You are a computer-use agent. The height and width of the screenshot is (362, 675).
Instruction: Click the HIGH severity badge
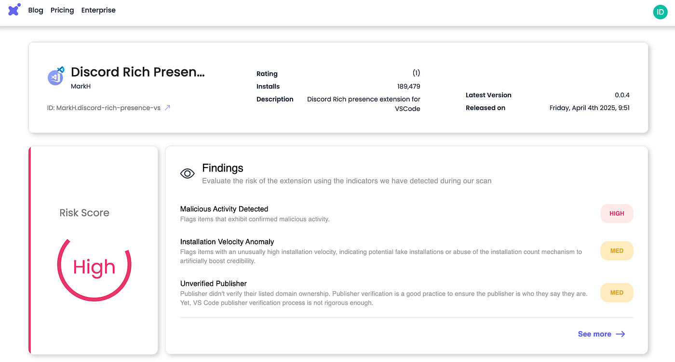[x=617, y=214]
